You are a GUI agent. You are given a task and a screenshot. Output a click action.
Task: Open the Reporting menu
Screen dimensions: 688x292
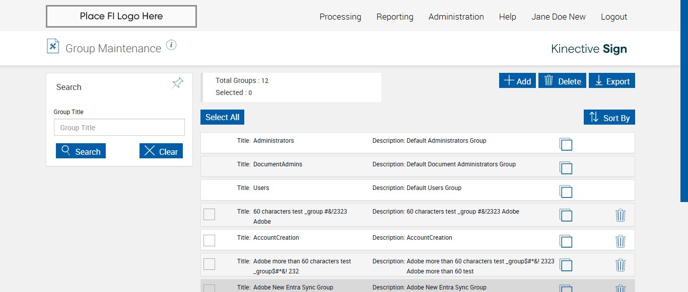[x=395, y=17]
